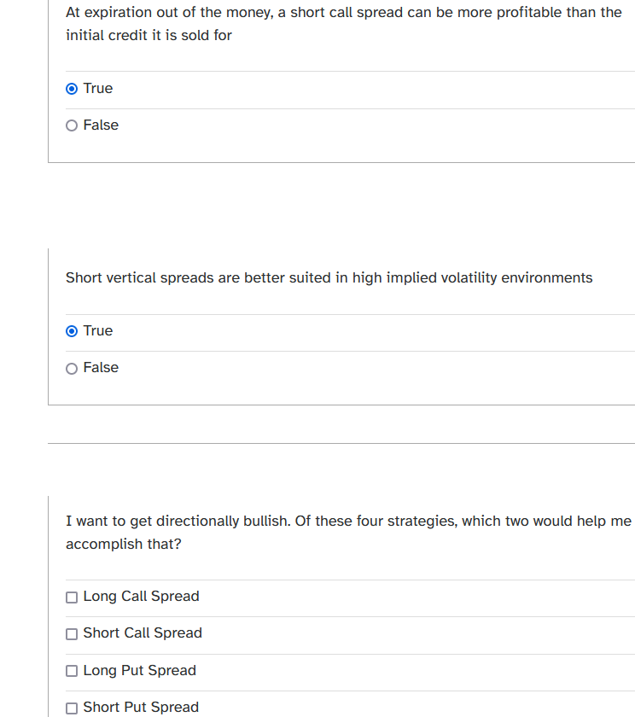This screenshot has height=717, width=635.
Task: Choose False radio for the implied volatility question
Action: [72, 368]
